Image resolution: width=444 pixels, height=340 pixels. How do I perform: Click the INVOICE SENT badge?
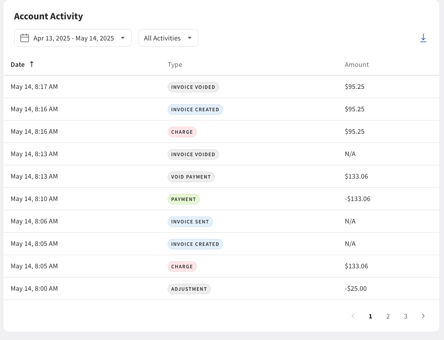coord(190,221)
